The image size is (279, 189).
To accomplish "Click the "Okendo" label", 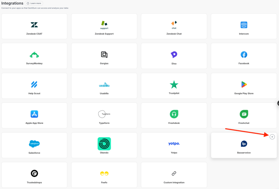I will coord(104,153).
